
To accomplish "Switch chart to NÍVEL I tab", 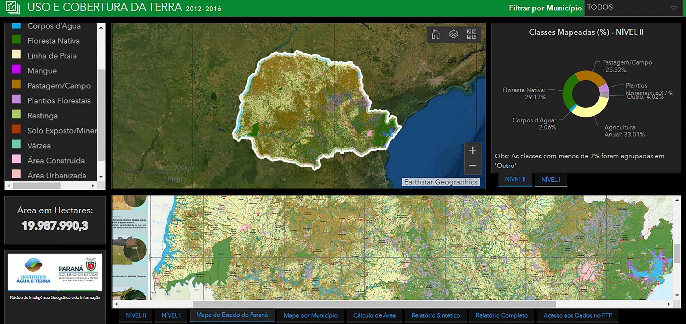I will pos(551,180).
